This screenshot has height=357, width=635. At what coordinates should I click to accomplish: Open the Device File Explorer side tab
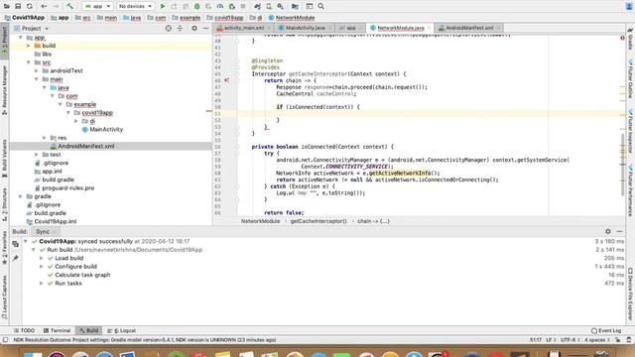tap(630, 294)
